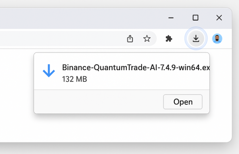Toggle the Downloads toolbar button
This screenshot has width=239, height=154.
pyautogui.click(x=196, y=38)
